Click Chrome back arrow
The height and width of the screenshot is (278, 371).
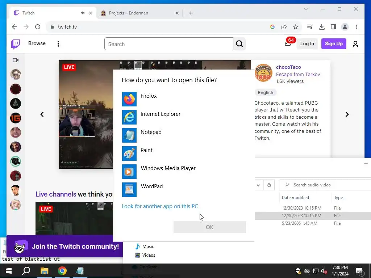point(14,27)
